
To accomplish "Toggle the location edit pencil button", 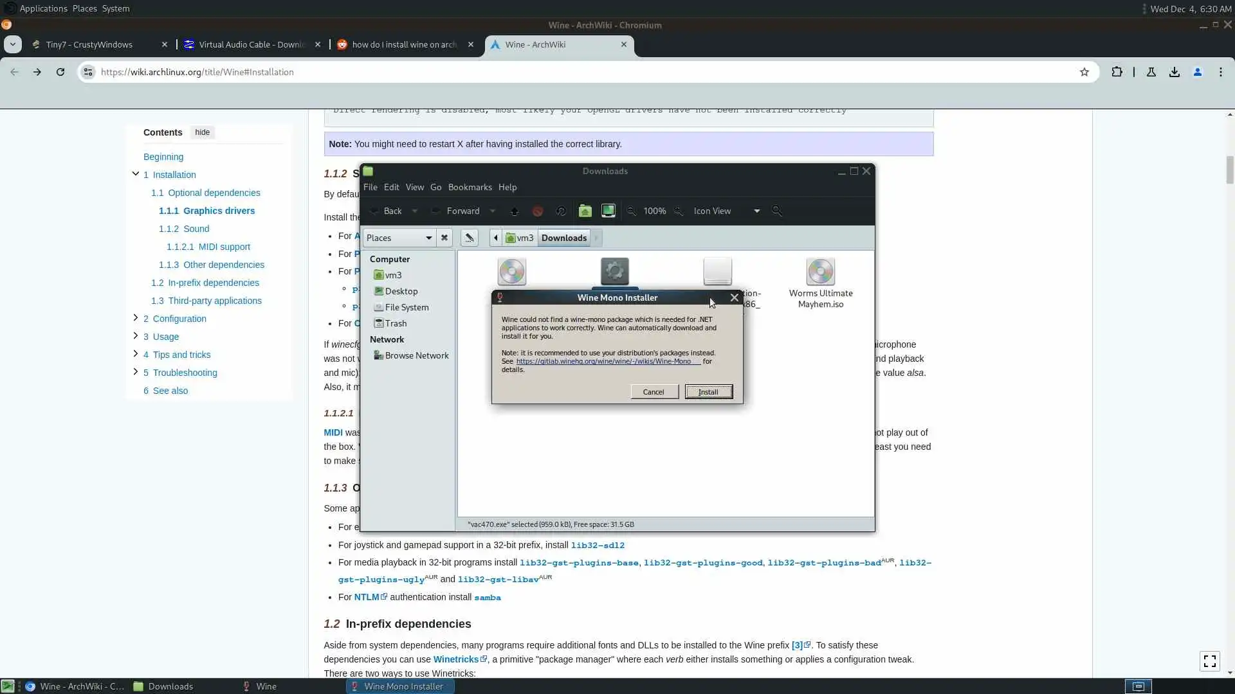I will pos(470,238).
